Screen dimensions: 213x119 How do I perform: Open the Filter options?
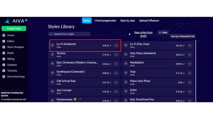pos(163,33)
